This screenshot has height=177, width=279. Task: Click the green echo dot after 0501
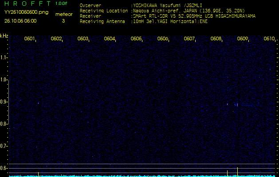coord(38,103)
